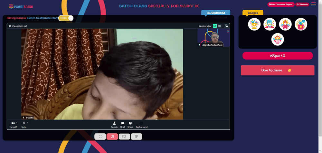Turn off the camera
The width and height of the screenshot is (322, 153).
click(13, 124)
